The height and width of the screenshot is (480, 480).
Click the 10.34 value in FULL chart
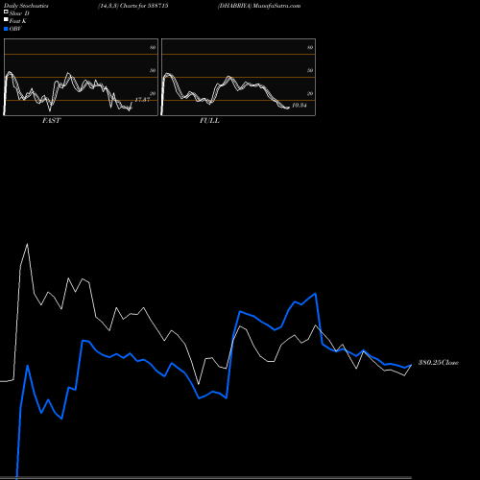click(x=300, y=106)
